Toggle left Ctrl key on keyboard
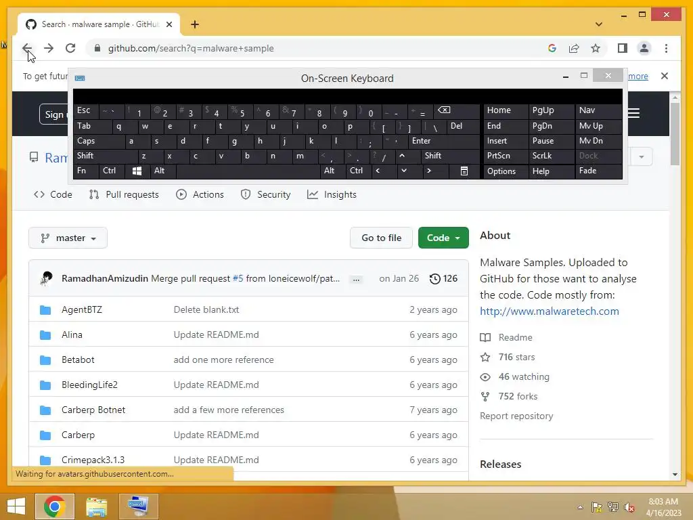 (112, 171)
